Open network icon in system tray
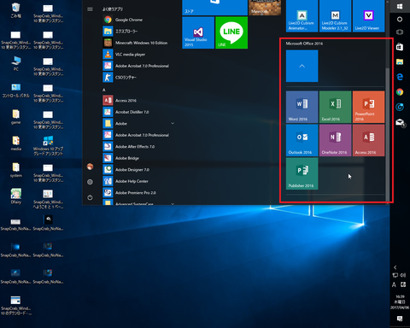Viewport: 410px width, 328px height. tap(395, 275)
